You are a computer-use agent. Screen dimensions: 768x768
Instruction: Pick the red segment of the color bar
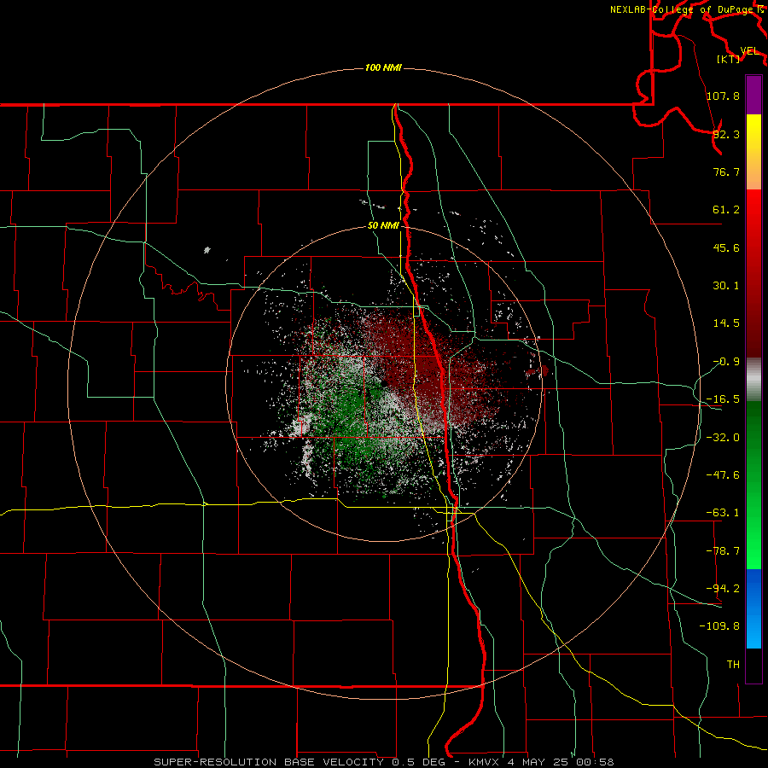753,273
